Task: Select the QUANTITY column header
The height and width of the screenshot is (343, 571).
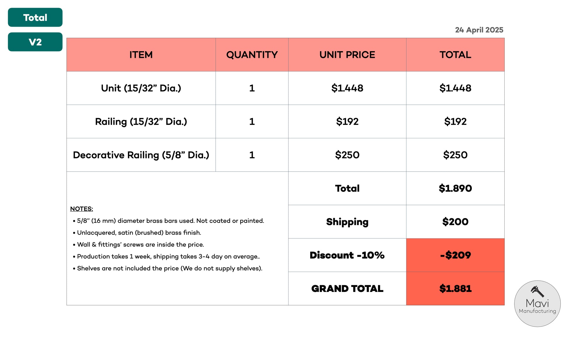Action: [252, 55]
